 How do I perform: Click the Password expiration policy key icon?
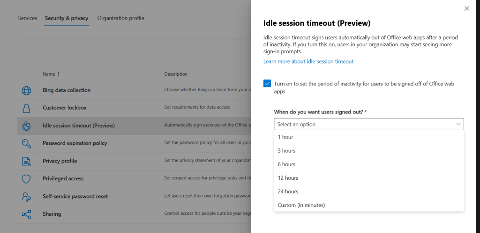(x=27, y=143)
